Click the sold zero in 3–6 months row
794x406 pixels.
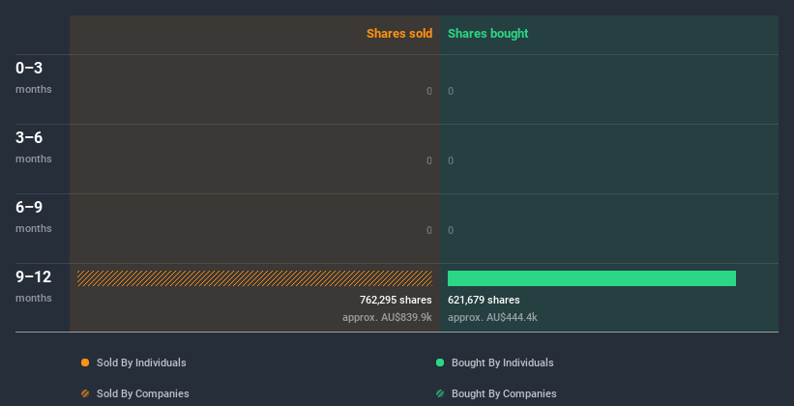[x=429, y=161]
